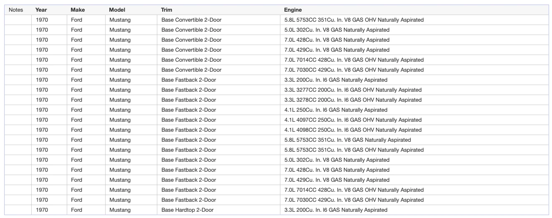Click the 3.3L 3277CC 200Cu. In. I6 engine cell
Image resolution: width=552 pixels, height=218 pixels.
(353, 90)
